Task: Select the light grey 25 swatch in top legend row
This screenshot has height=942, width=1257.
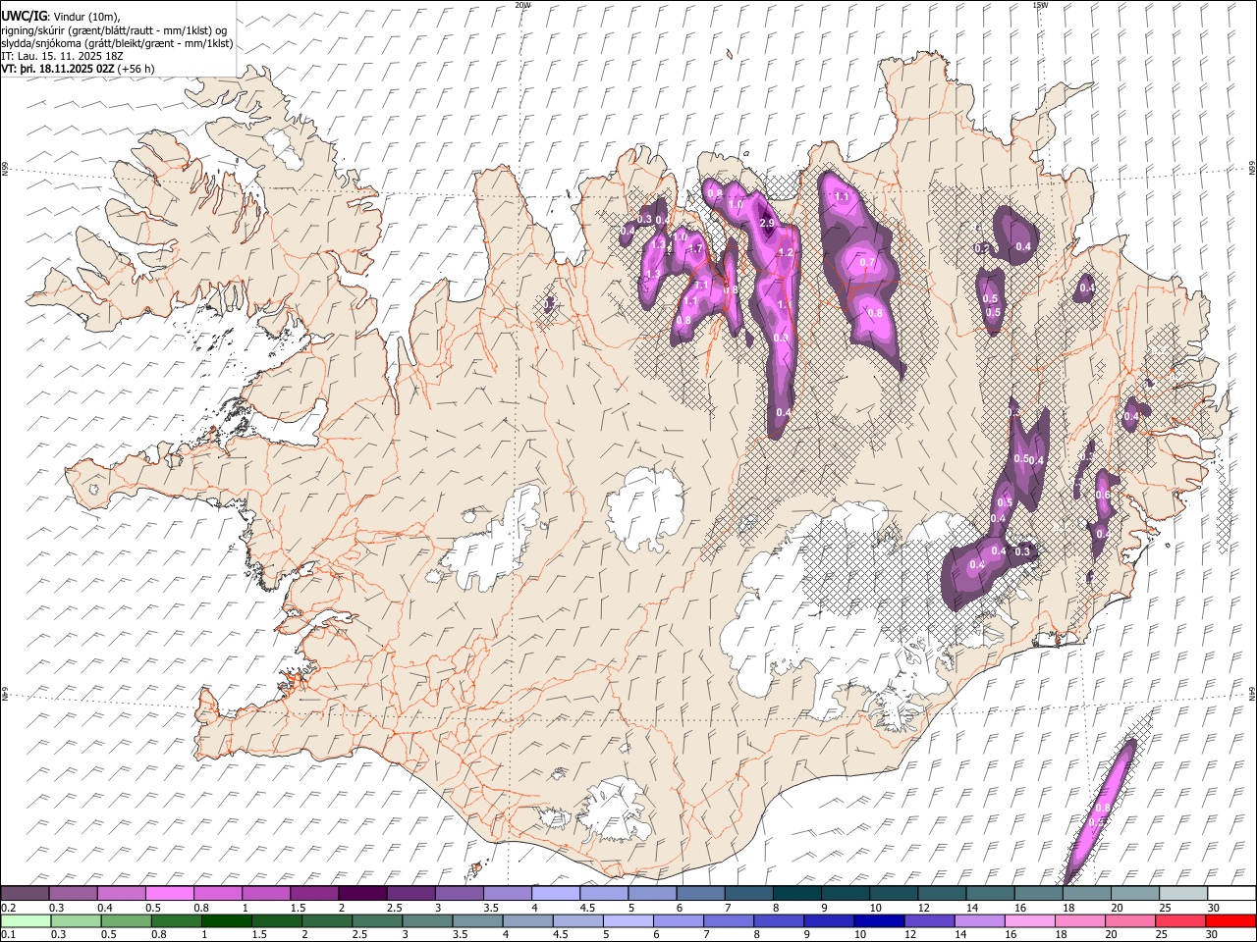Action: point(1182,894)
